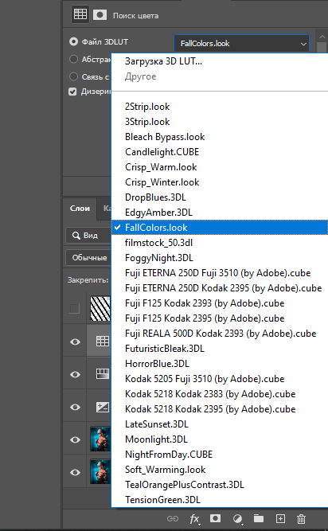Hide the gradient map adjustment layer

(75, 374)
